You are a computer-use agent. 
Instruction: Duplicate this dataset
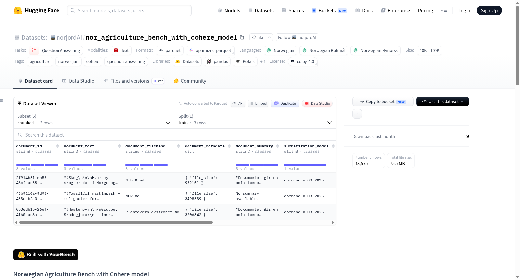(x=285, y=103)
